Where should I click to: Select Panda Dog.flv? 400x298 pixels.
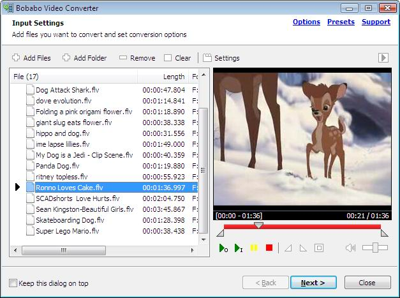click(x=57, y=166)
